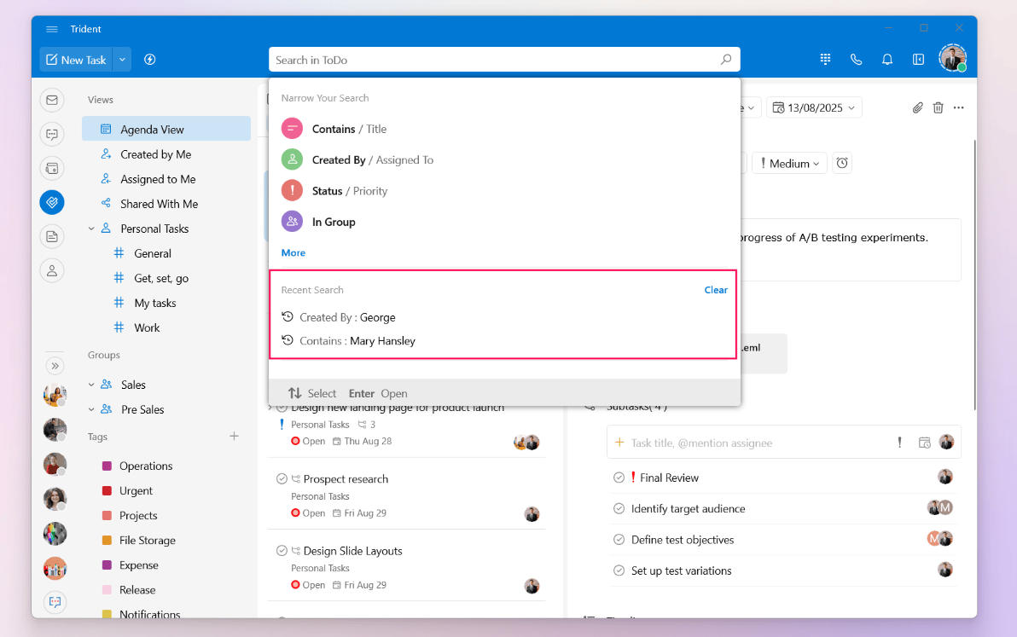Open the Chat icon in the left rail
The height and width of the screenshot is (637, 1017).
52,134
